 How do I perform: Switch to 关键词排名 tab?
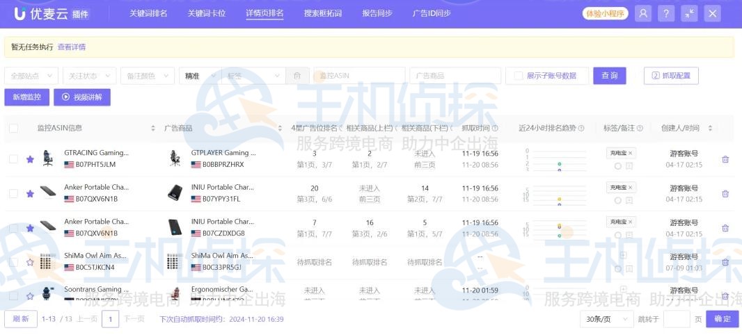pyautogui.click(x=148, y=13)
